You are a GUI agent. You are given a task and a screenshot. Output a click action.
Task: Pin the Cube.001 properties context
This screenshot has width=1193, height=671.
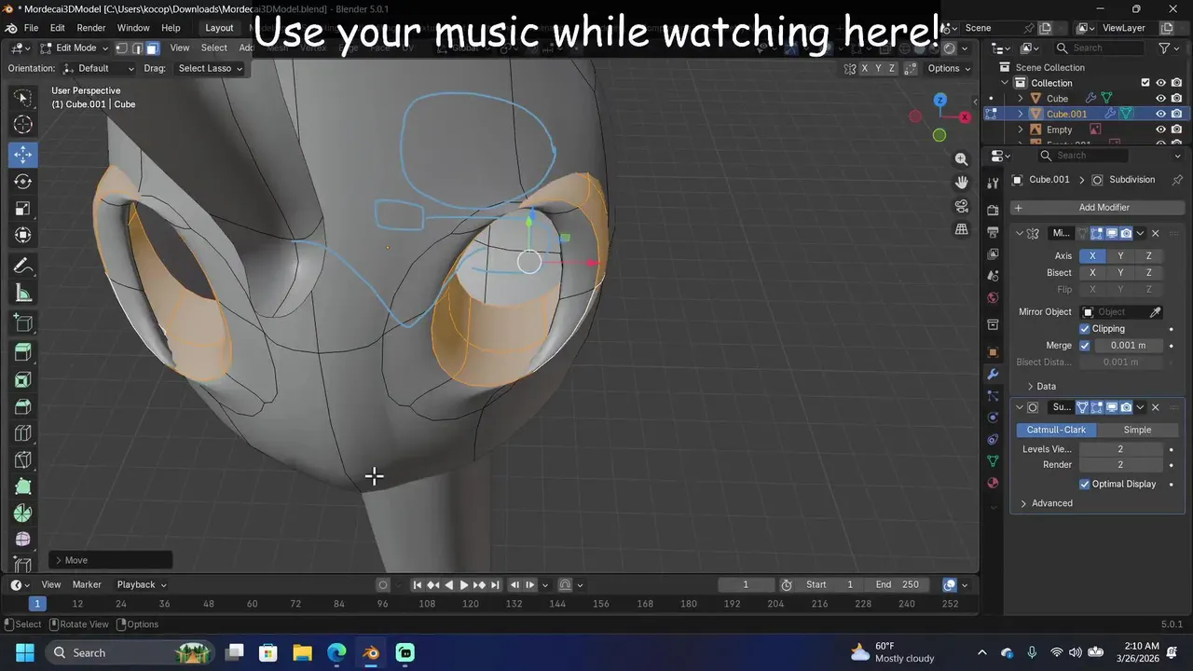[x=1177, y=180]
